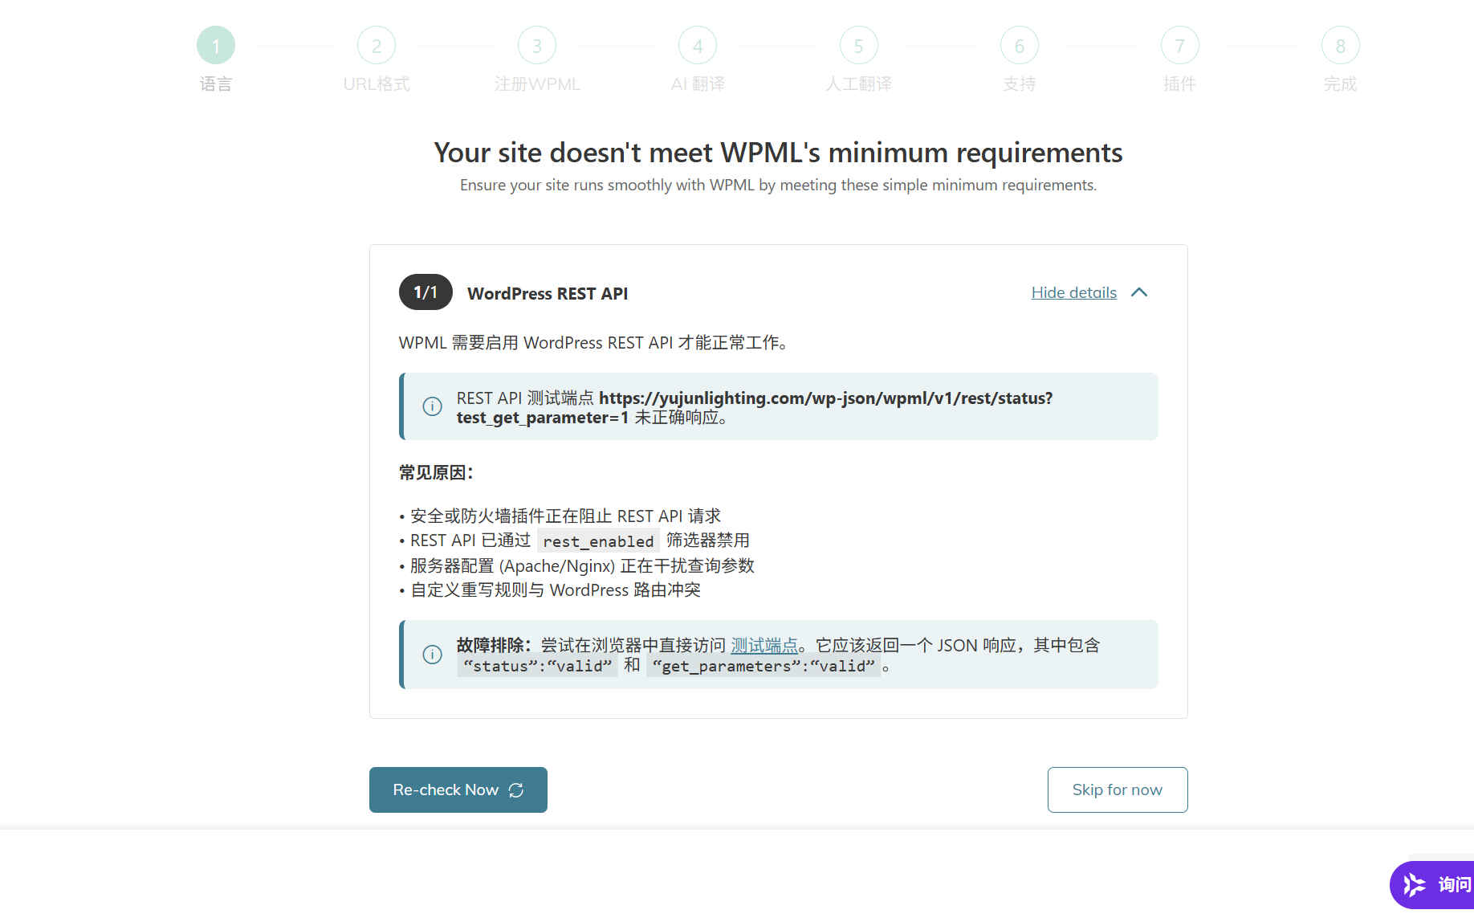
Task: Click the Re-check Now button
Action: (458, 789)
